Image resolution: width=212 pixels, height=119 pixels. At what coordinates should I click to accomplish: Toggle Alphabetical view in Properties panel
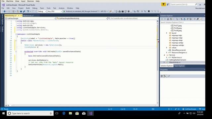(x=165, y=76)
